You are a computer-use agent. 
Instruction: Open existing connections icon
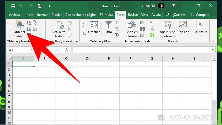coord(35,29)
